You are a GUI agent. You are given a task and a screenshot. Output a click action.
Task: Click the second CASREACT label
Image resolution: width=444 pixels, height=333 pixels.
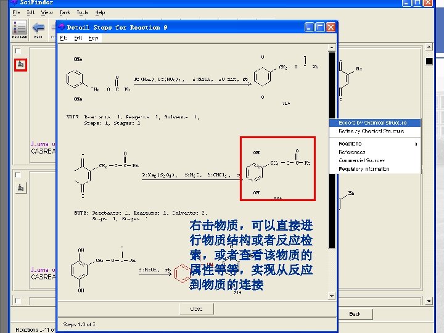[x=43, y=277]
